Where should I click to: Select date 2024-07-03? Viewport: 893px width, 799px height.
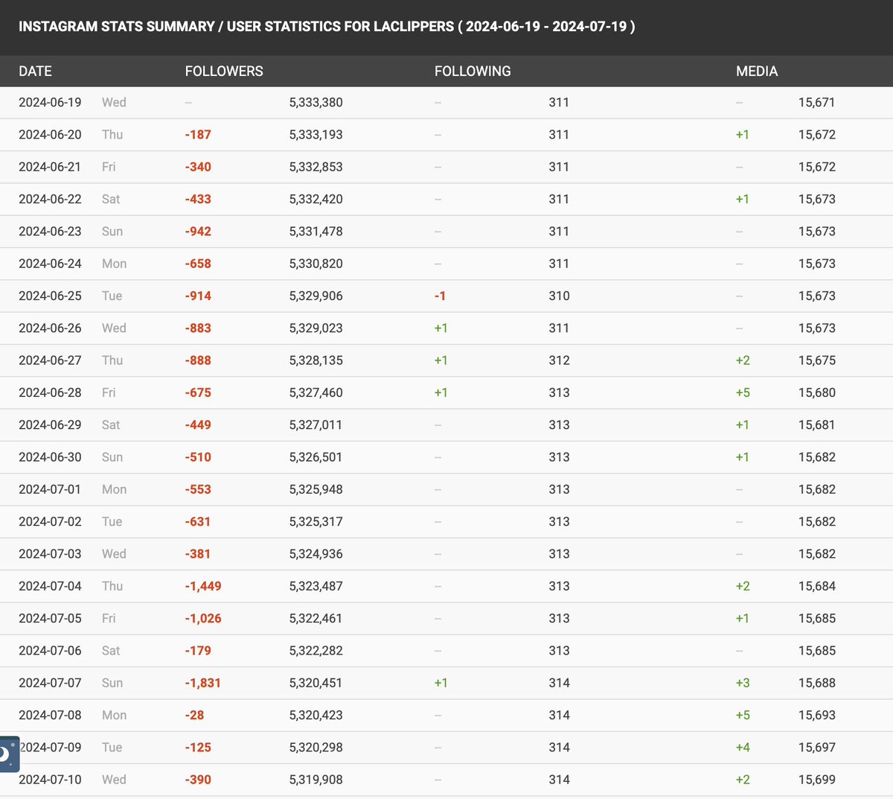pos(50,554)
